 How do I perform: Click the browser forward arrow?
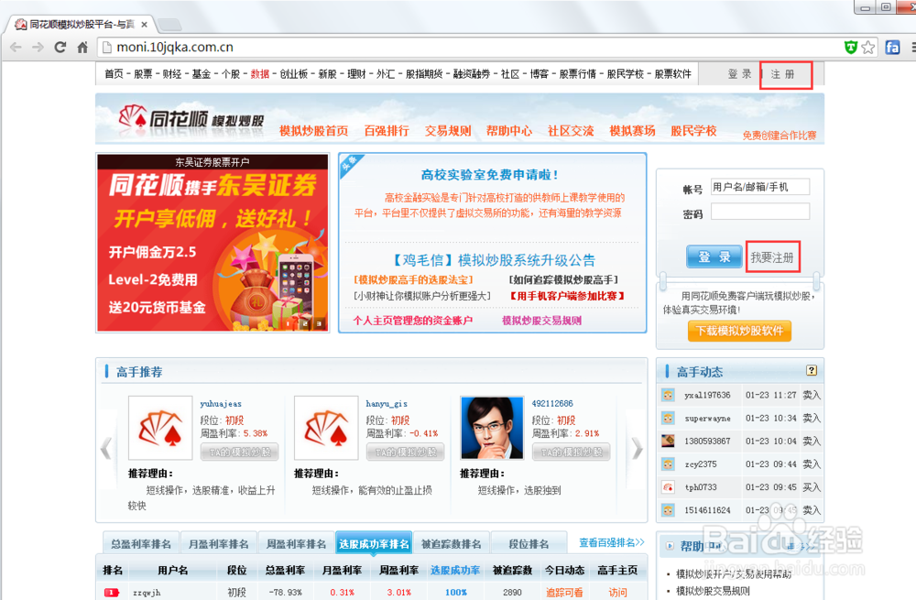pyautogui.click(x=38, y=48)
